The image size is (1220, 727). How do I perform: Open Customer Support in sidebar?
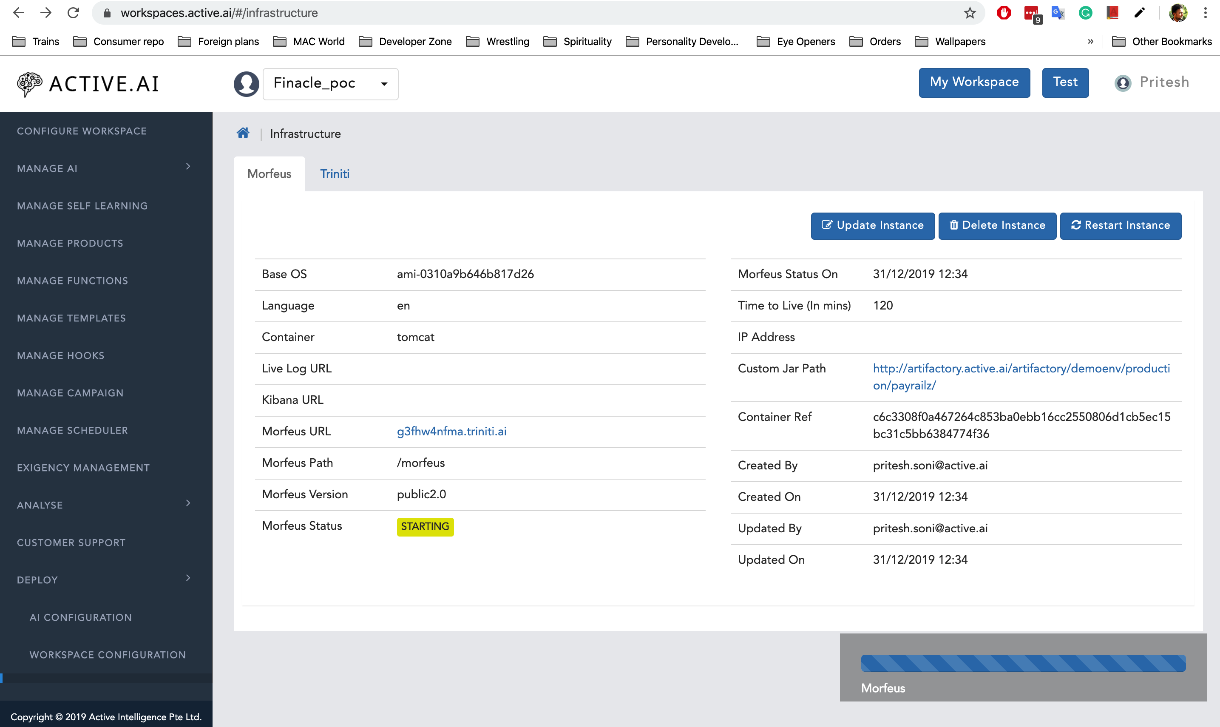pos(71,542)
